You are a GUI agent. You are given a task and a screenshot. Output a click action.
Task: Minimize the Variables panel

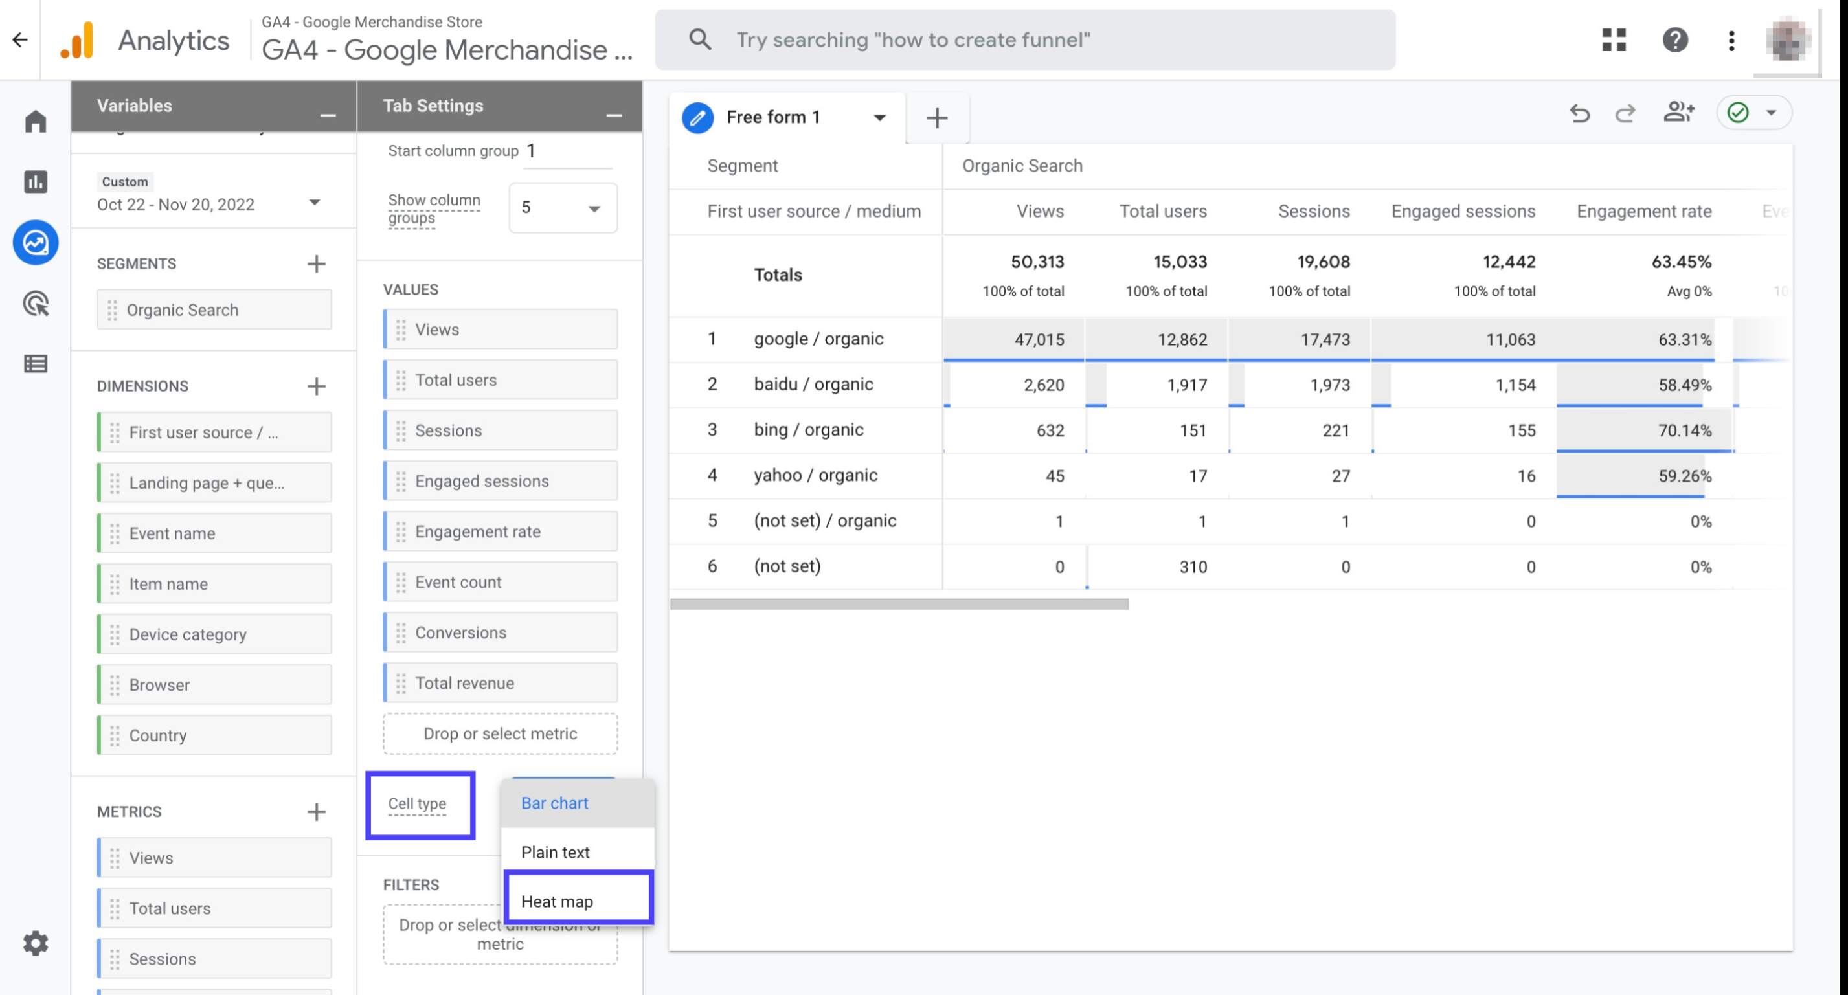coord(328,115)
